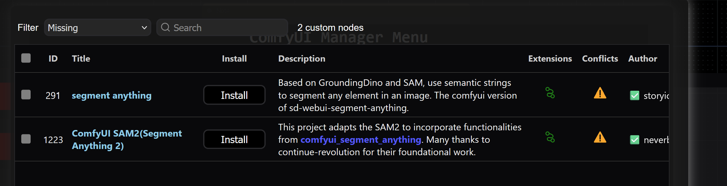
Task: Click the verified author badge beside storyicon
Action: point(635,95)
